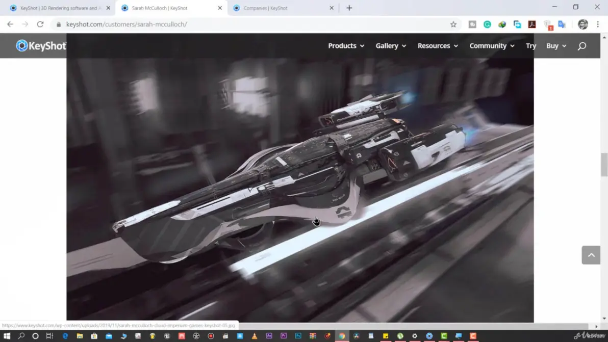Open the spaceship render image
Viewport: 608px width, 342px height.
(300, 190)
